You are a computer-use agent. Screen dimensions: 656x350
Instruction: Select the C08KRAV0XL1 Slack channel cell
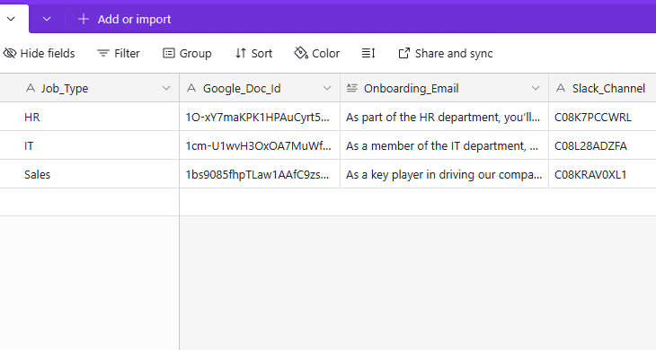[x=602, y=174]
